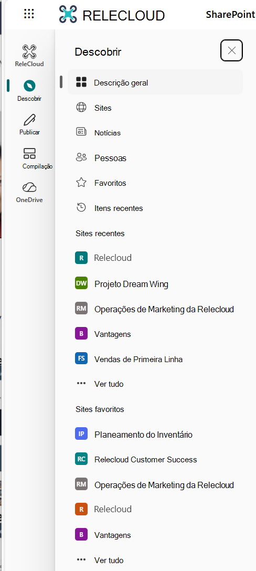The width and height of the screenshot is (256, 571).
Task: Click the orange R icon under Sites favoritos
Action: tap(81, 509)
